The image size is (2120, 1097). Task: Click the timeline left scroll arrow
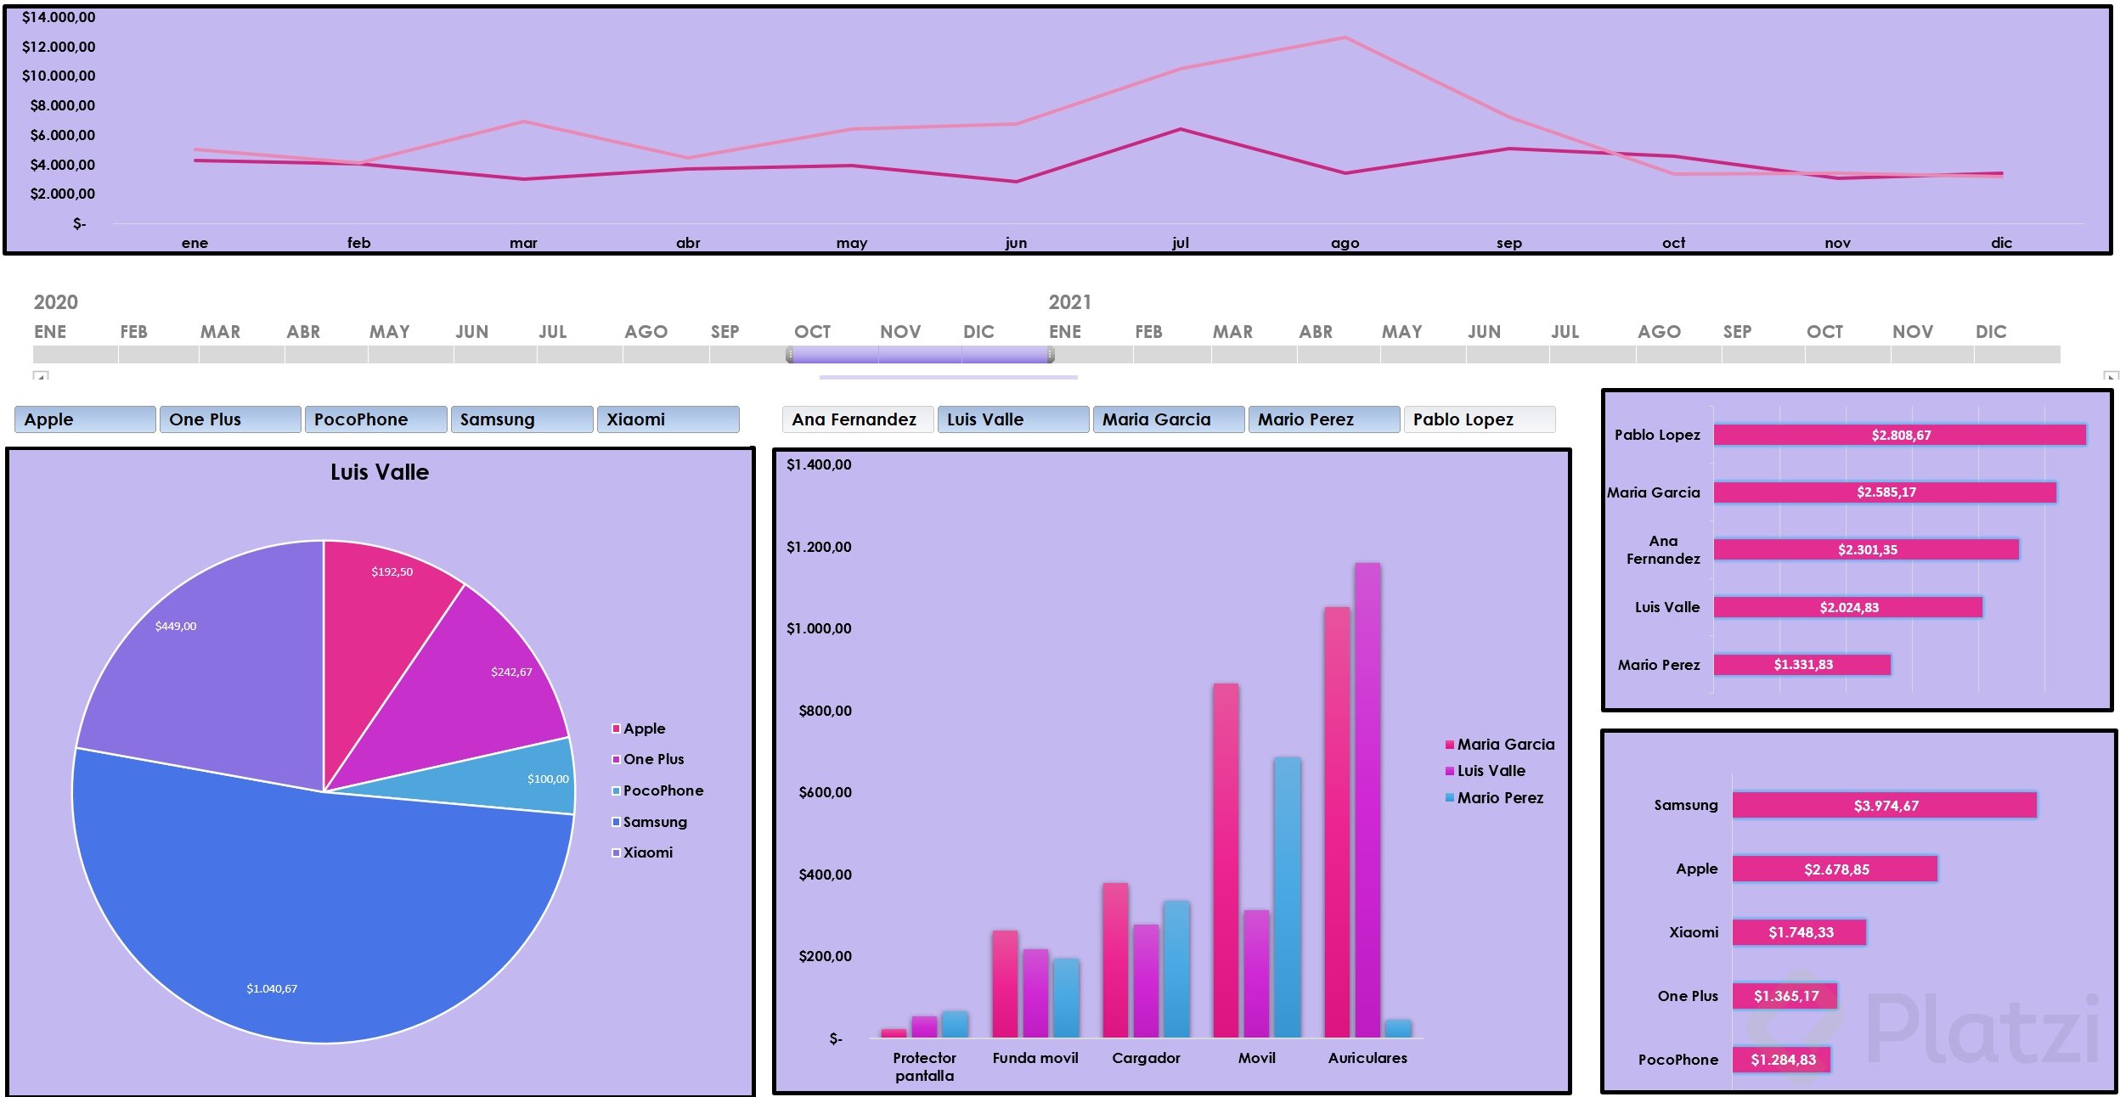pos(41,375)
